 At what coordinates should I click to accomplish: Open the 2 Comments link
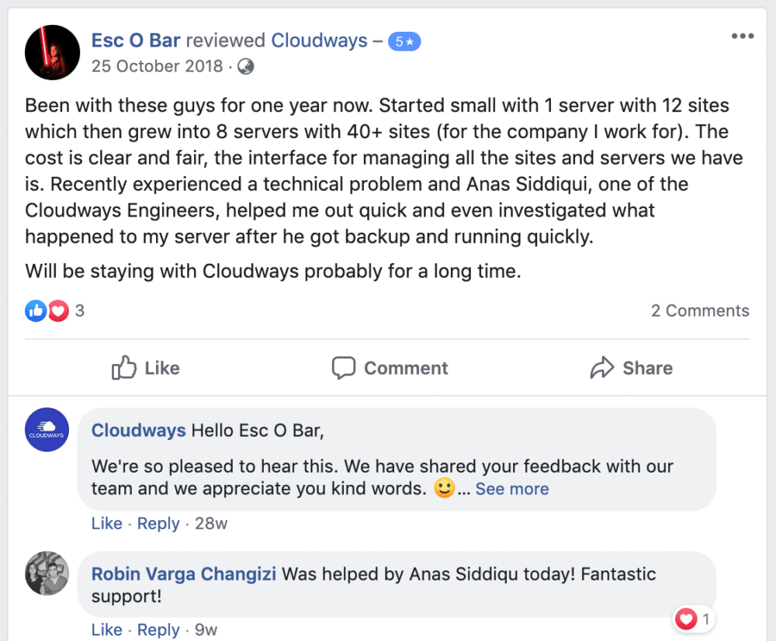[700, 310]
